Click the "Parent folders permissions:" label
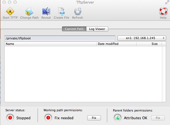The image size is (170, 125). [133, 110]
